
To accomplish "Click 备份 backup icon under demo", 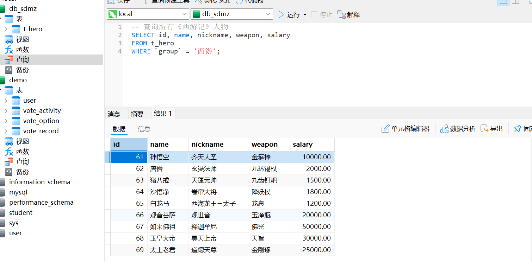I will (9, 172).
